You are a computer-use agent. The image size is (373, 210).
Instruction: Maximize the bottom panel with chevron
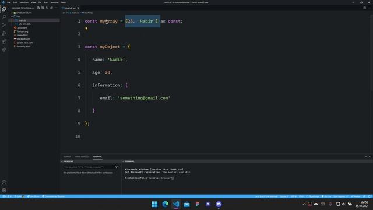[365, 157]
